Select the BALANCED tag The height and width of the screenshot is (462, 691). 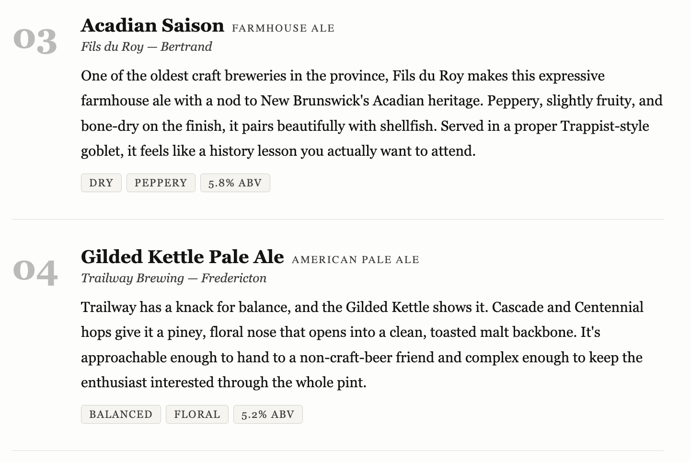click(x=121, y=415)
